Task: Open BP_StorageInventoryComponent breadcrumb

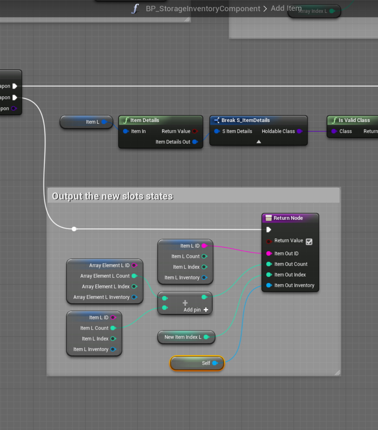Action: pos(203,8)
